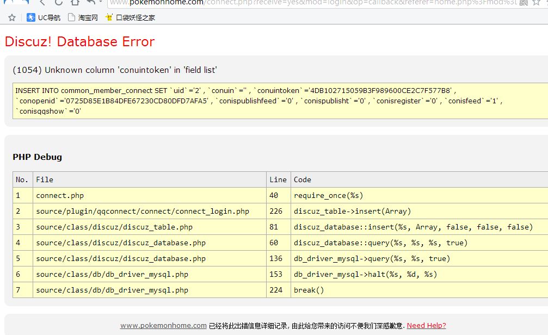Select the break() code cell

point(420,289)
